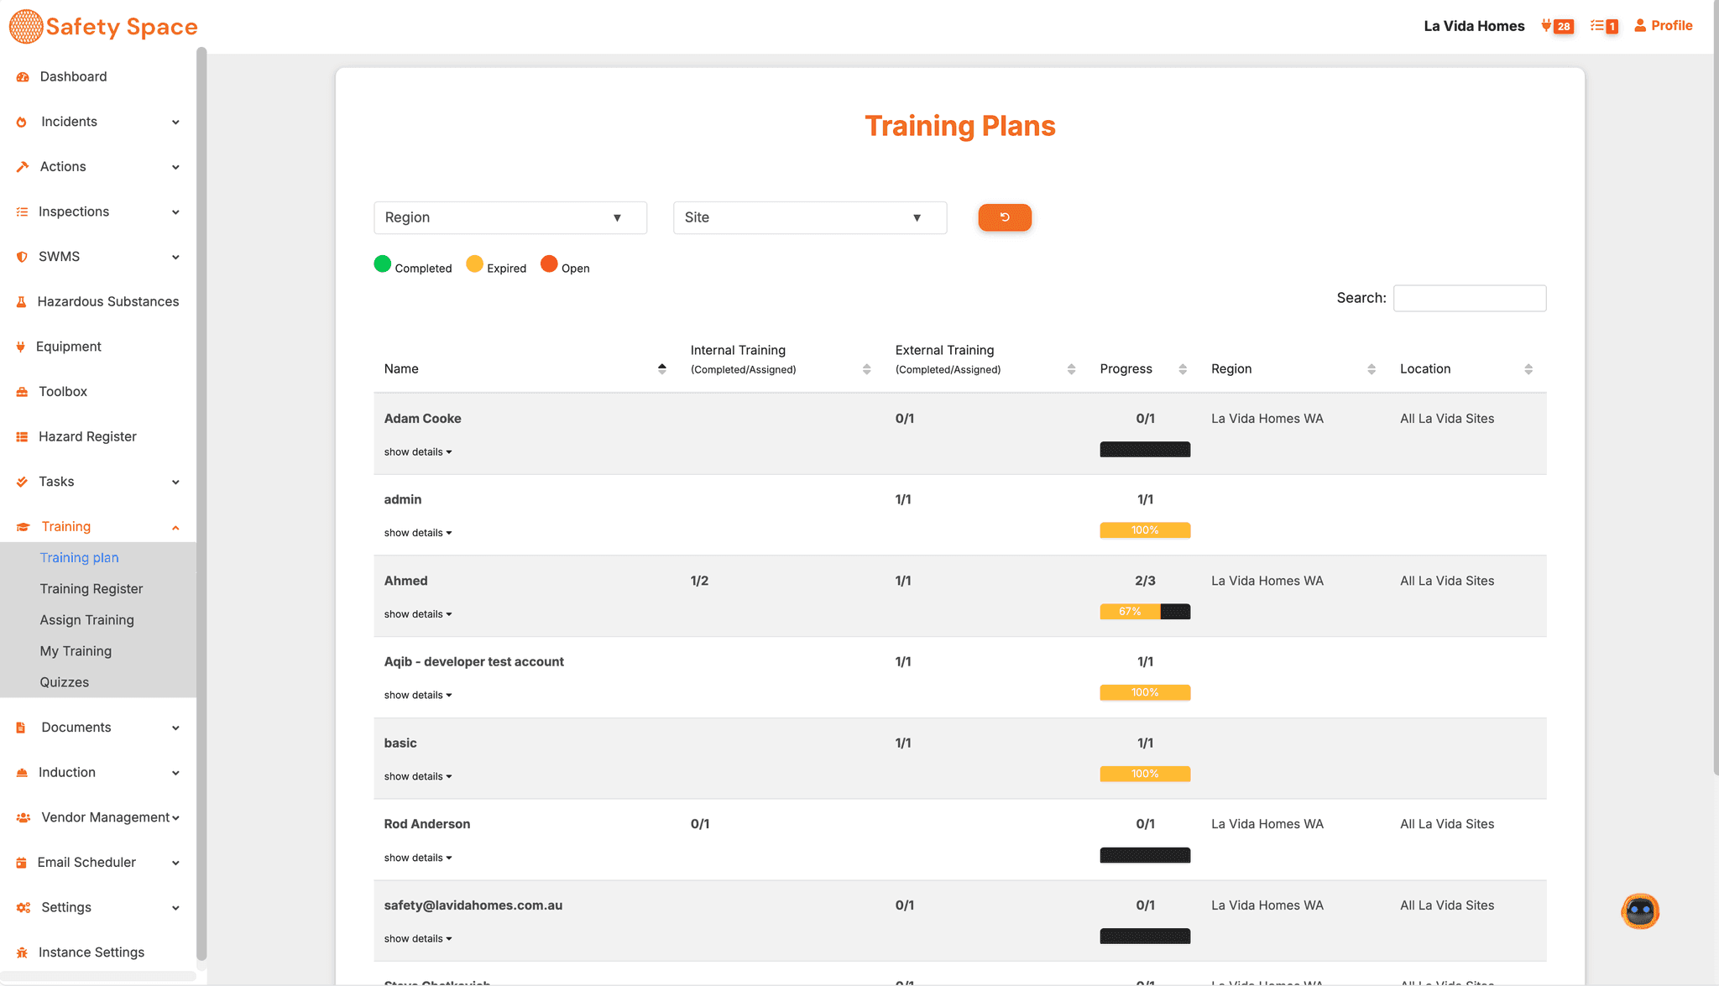Click the Inspections checklist icon
1719x986 pixels.
pos(23,212)
